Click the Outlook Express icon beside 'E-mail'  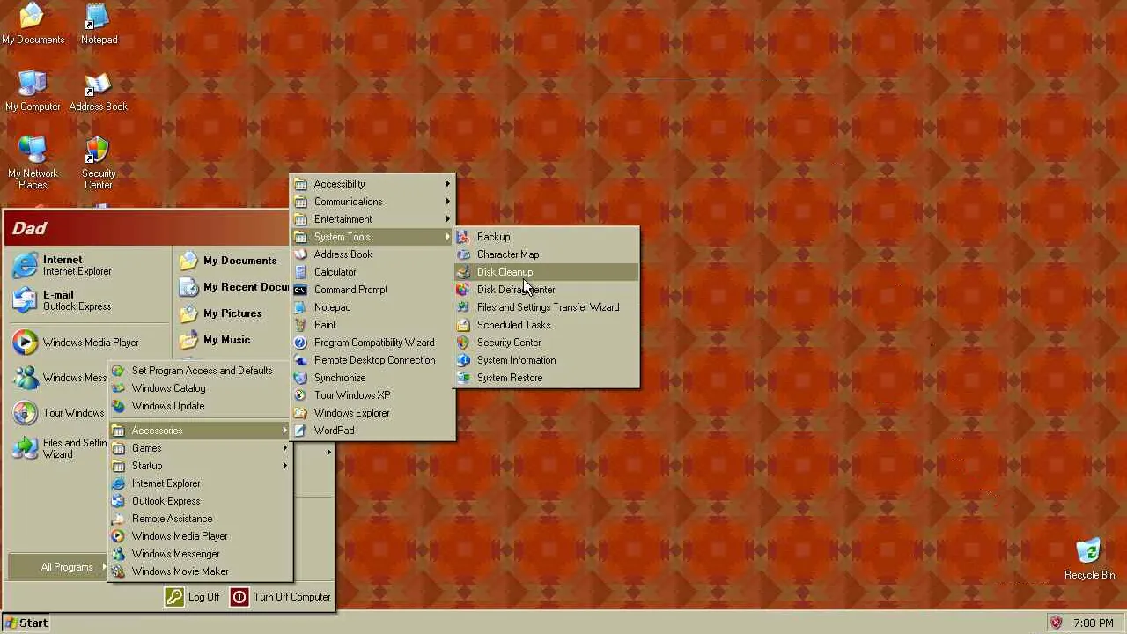[25, 300]
